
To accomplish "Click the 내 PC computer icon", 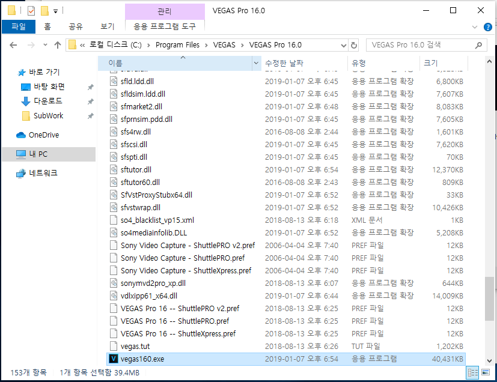I will click(21, 154).
